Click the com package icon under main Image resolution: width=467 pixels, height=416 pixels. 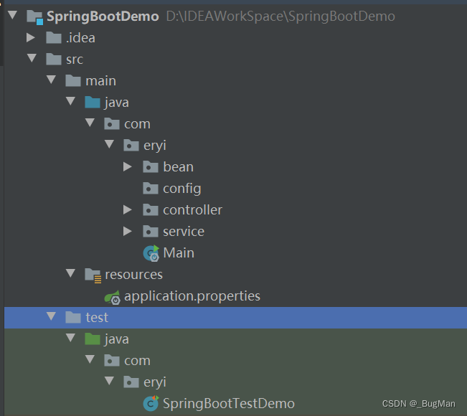pos(112,124)
